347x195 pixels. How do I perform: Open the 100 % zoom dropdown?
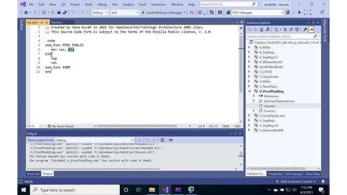pyautogui.click(x=34, y=126)
